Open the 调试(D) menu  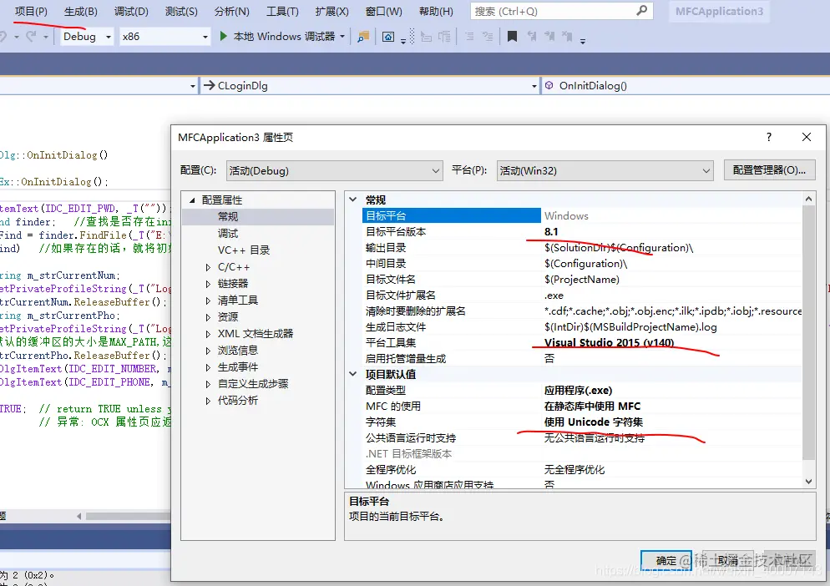(131, 11)
